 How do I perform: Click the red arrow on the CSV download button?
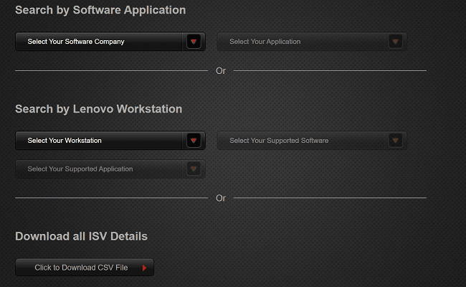pos(144,268)
